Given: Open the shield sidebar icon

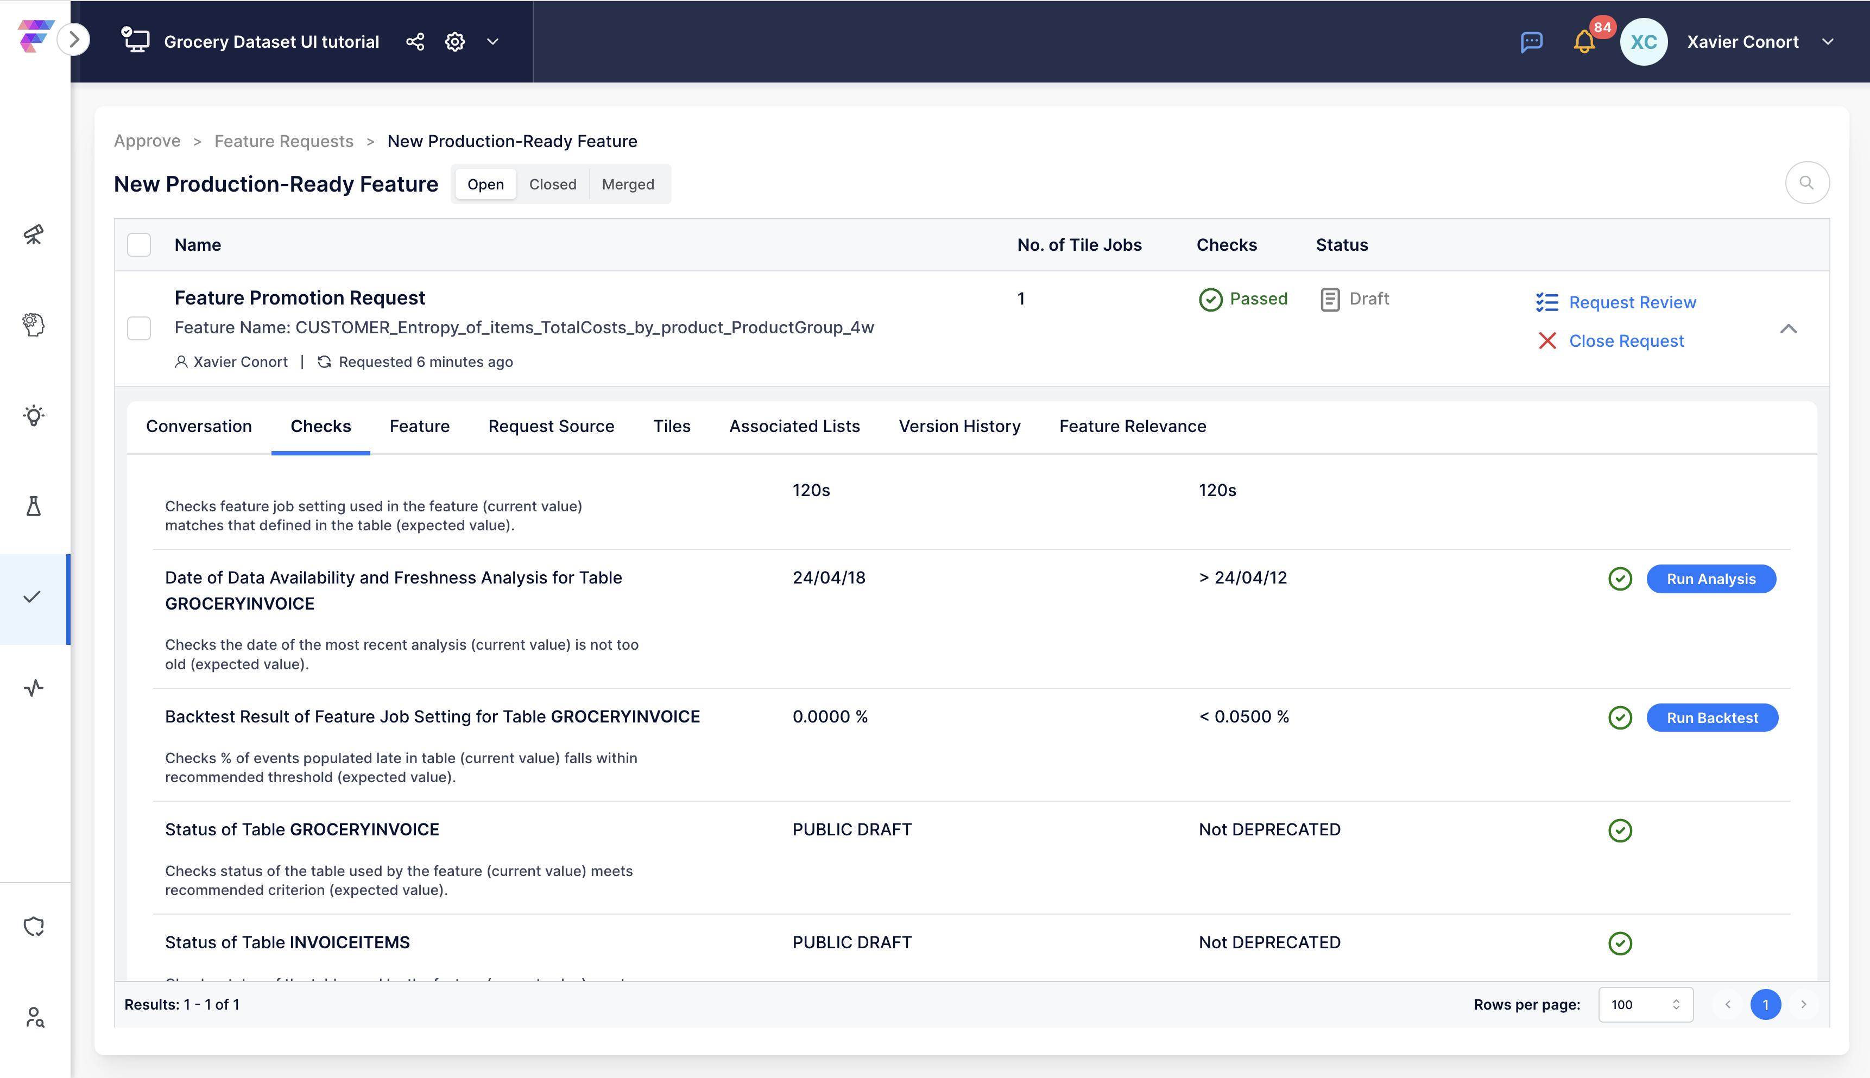Looking at the screenshot, I should click(33, 927).
